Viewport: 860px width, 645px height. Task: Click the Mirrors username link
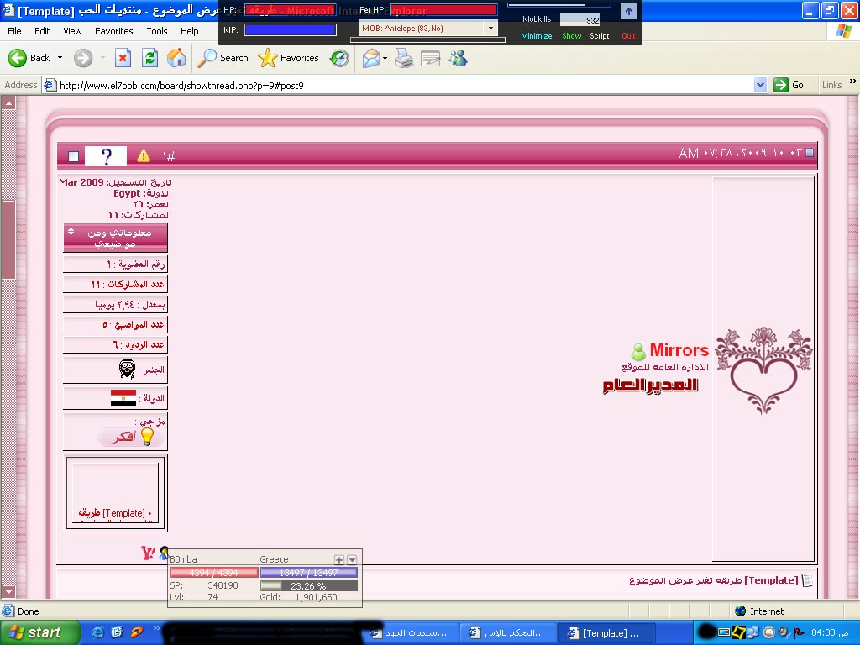coord(679,350)
